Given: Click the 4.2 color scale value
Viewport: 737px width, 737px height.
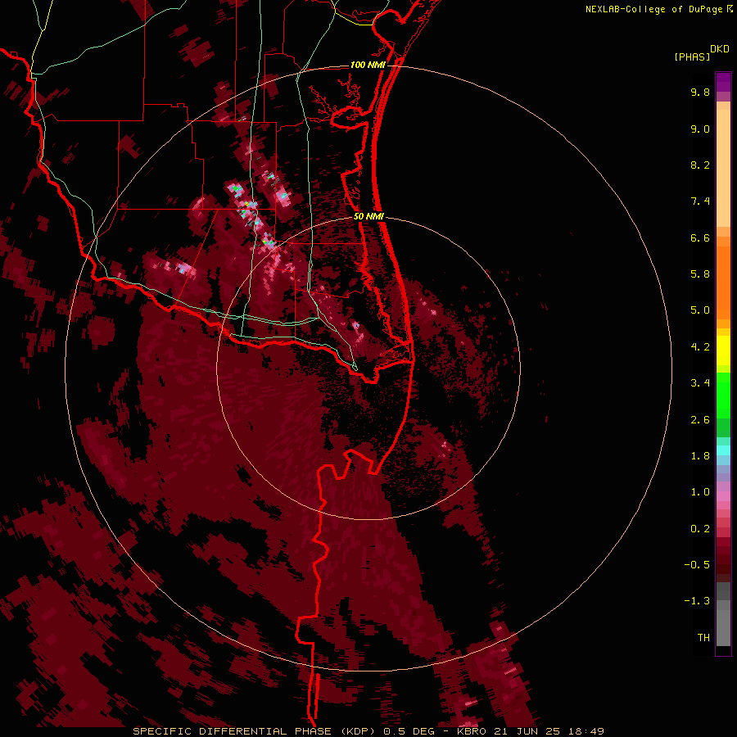Looking at the screenshot, I should pyautogui.click(x=700, y=347).
